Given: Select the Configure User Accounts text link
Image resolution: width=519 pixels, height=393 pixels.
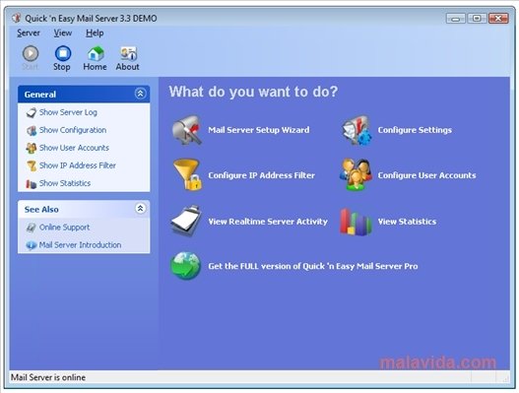Looking at the screenshot, I should click(x=427, y=175).
